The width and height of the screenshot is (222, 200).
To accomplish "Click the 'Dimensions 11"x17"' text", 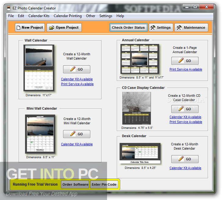I will 38,95.
